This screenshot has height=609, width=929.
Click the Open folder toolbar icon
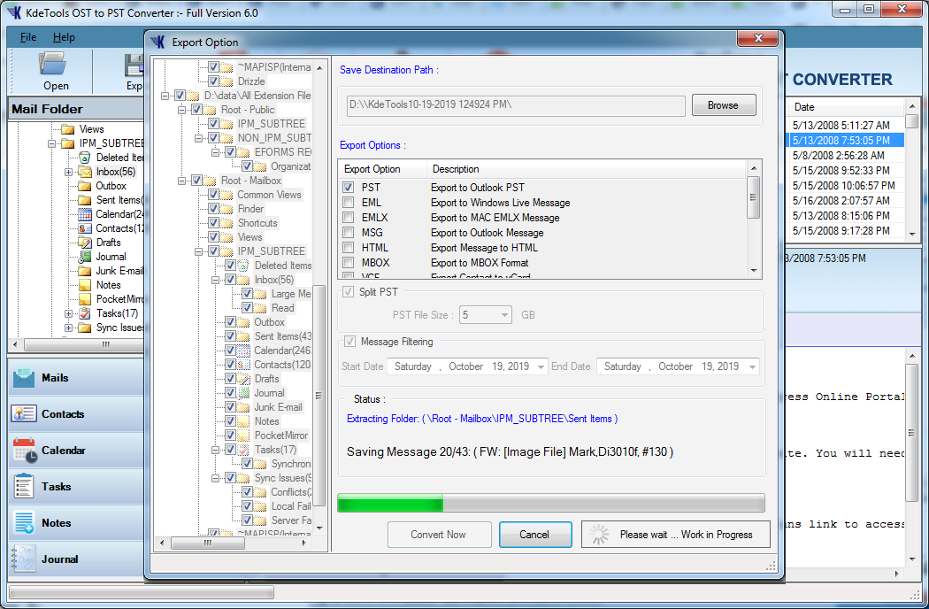click(x=55, y=66)
